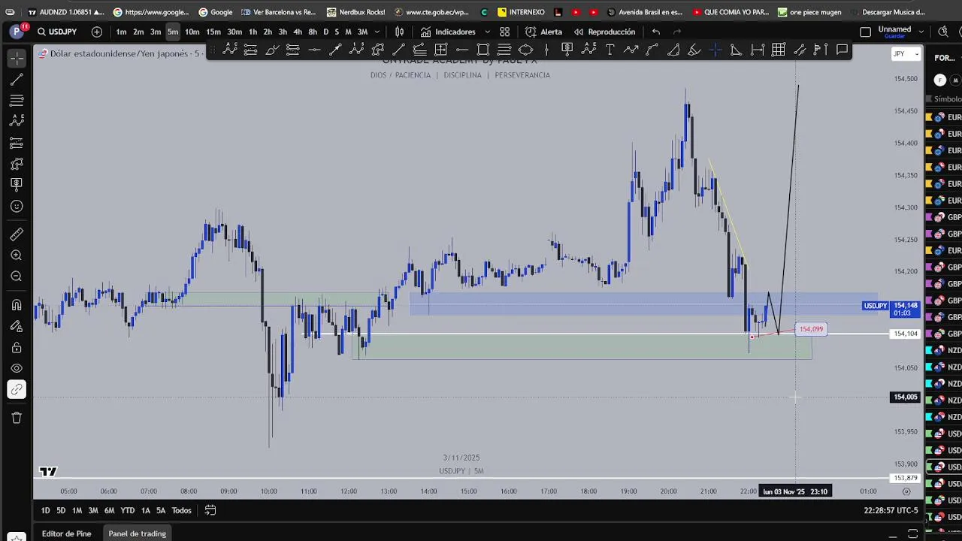Viewport: 962px width, 541px height.
Task: Click the trash can to remove drawings
Action: click(17, 418)
